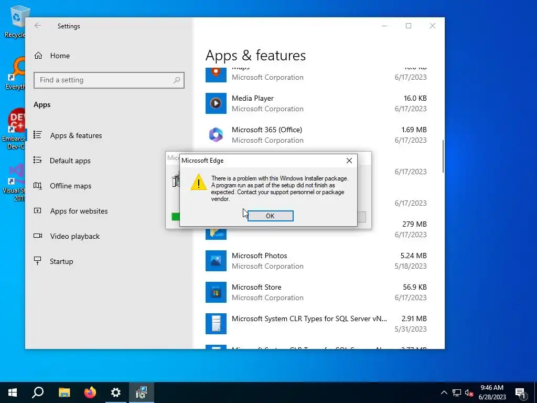Select the Microsoft Store app icon
537x403 pixels.
(x=216, y=292)
